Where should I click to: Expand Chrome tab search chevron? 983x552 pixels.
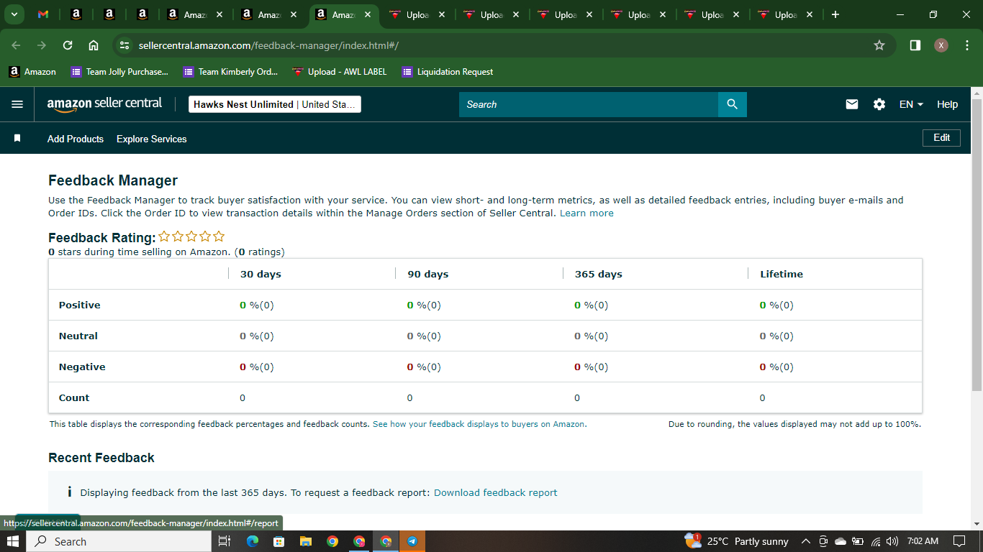click(x=14, y=14)
